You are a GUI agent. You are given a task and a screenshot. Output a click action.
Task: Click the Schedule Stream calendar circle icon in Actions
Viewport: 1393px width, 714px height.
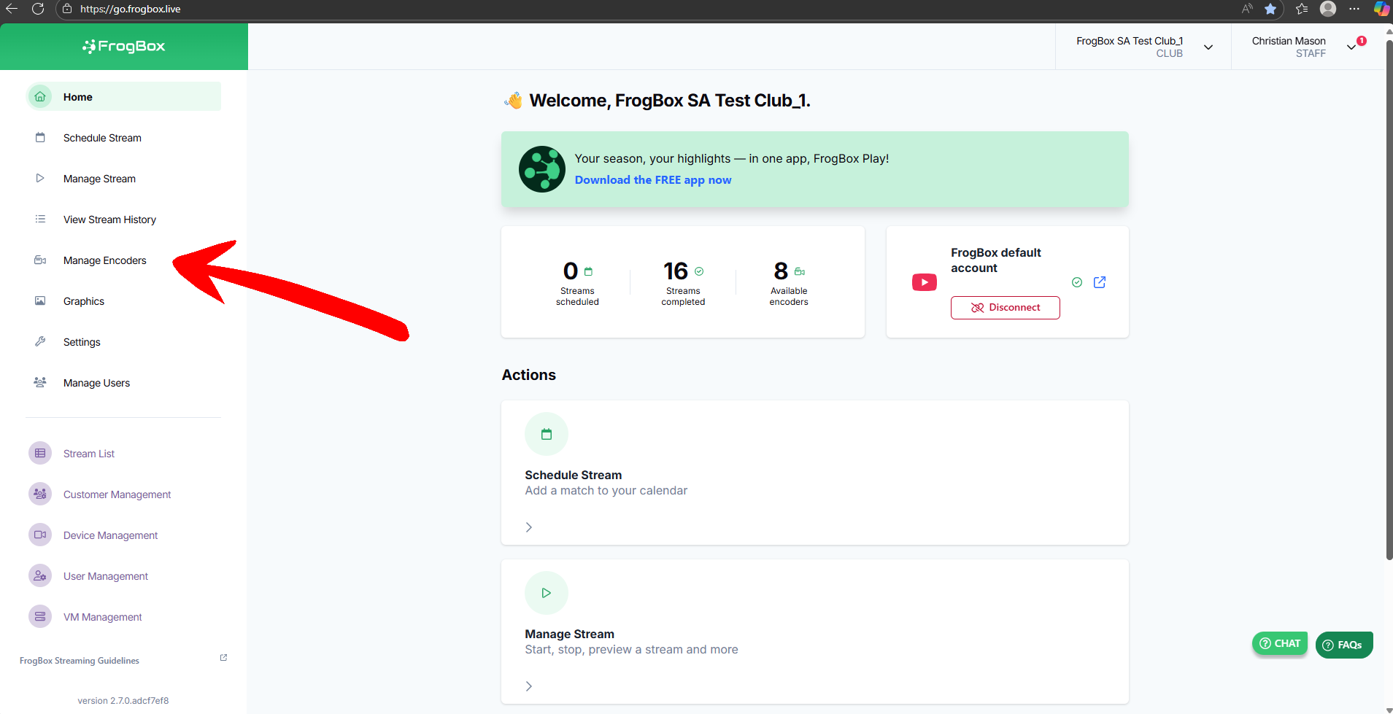click(x=547, y=435)
